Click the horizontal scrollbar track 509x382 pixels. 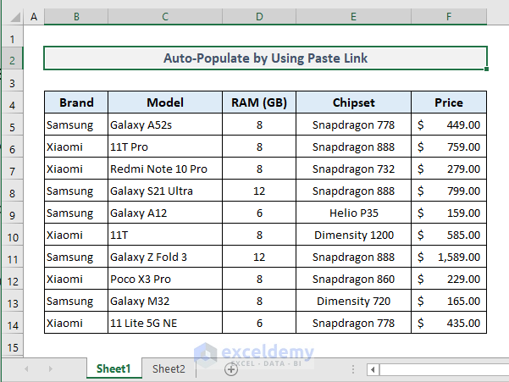point(444,369)
